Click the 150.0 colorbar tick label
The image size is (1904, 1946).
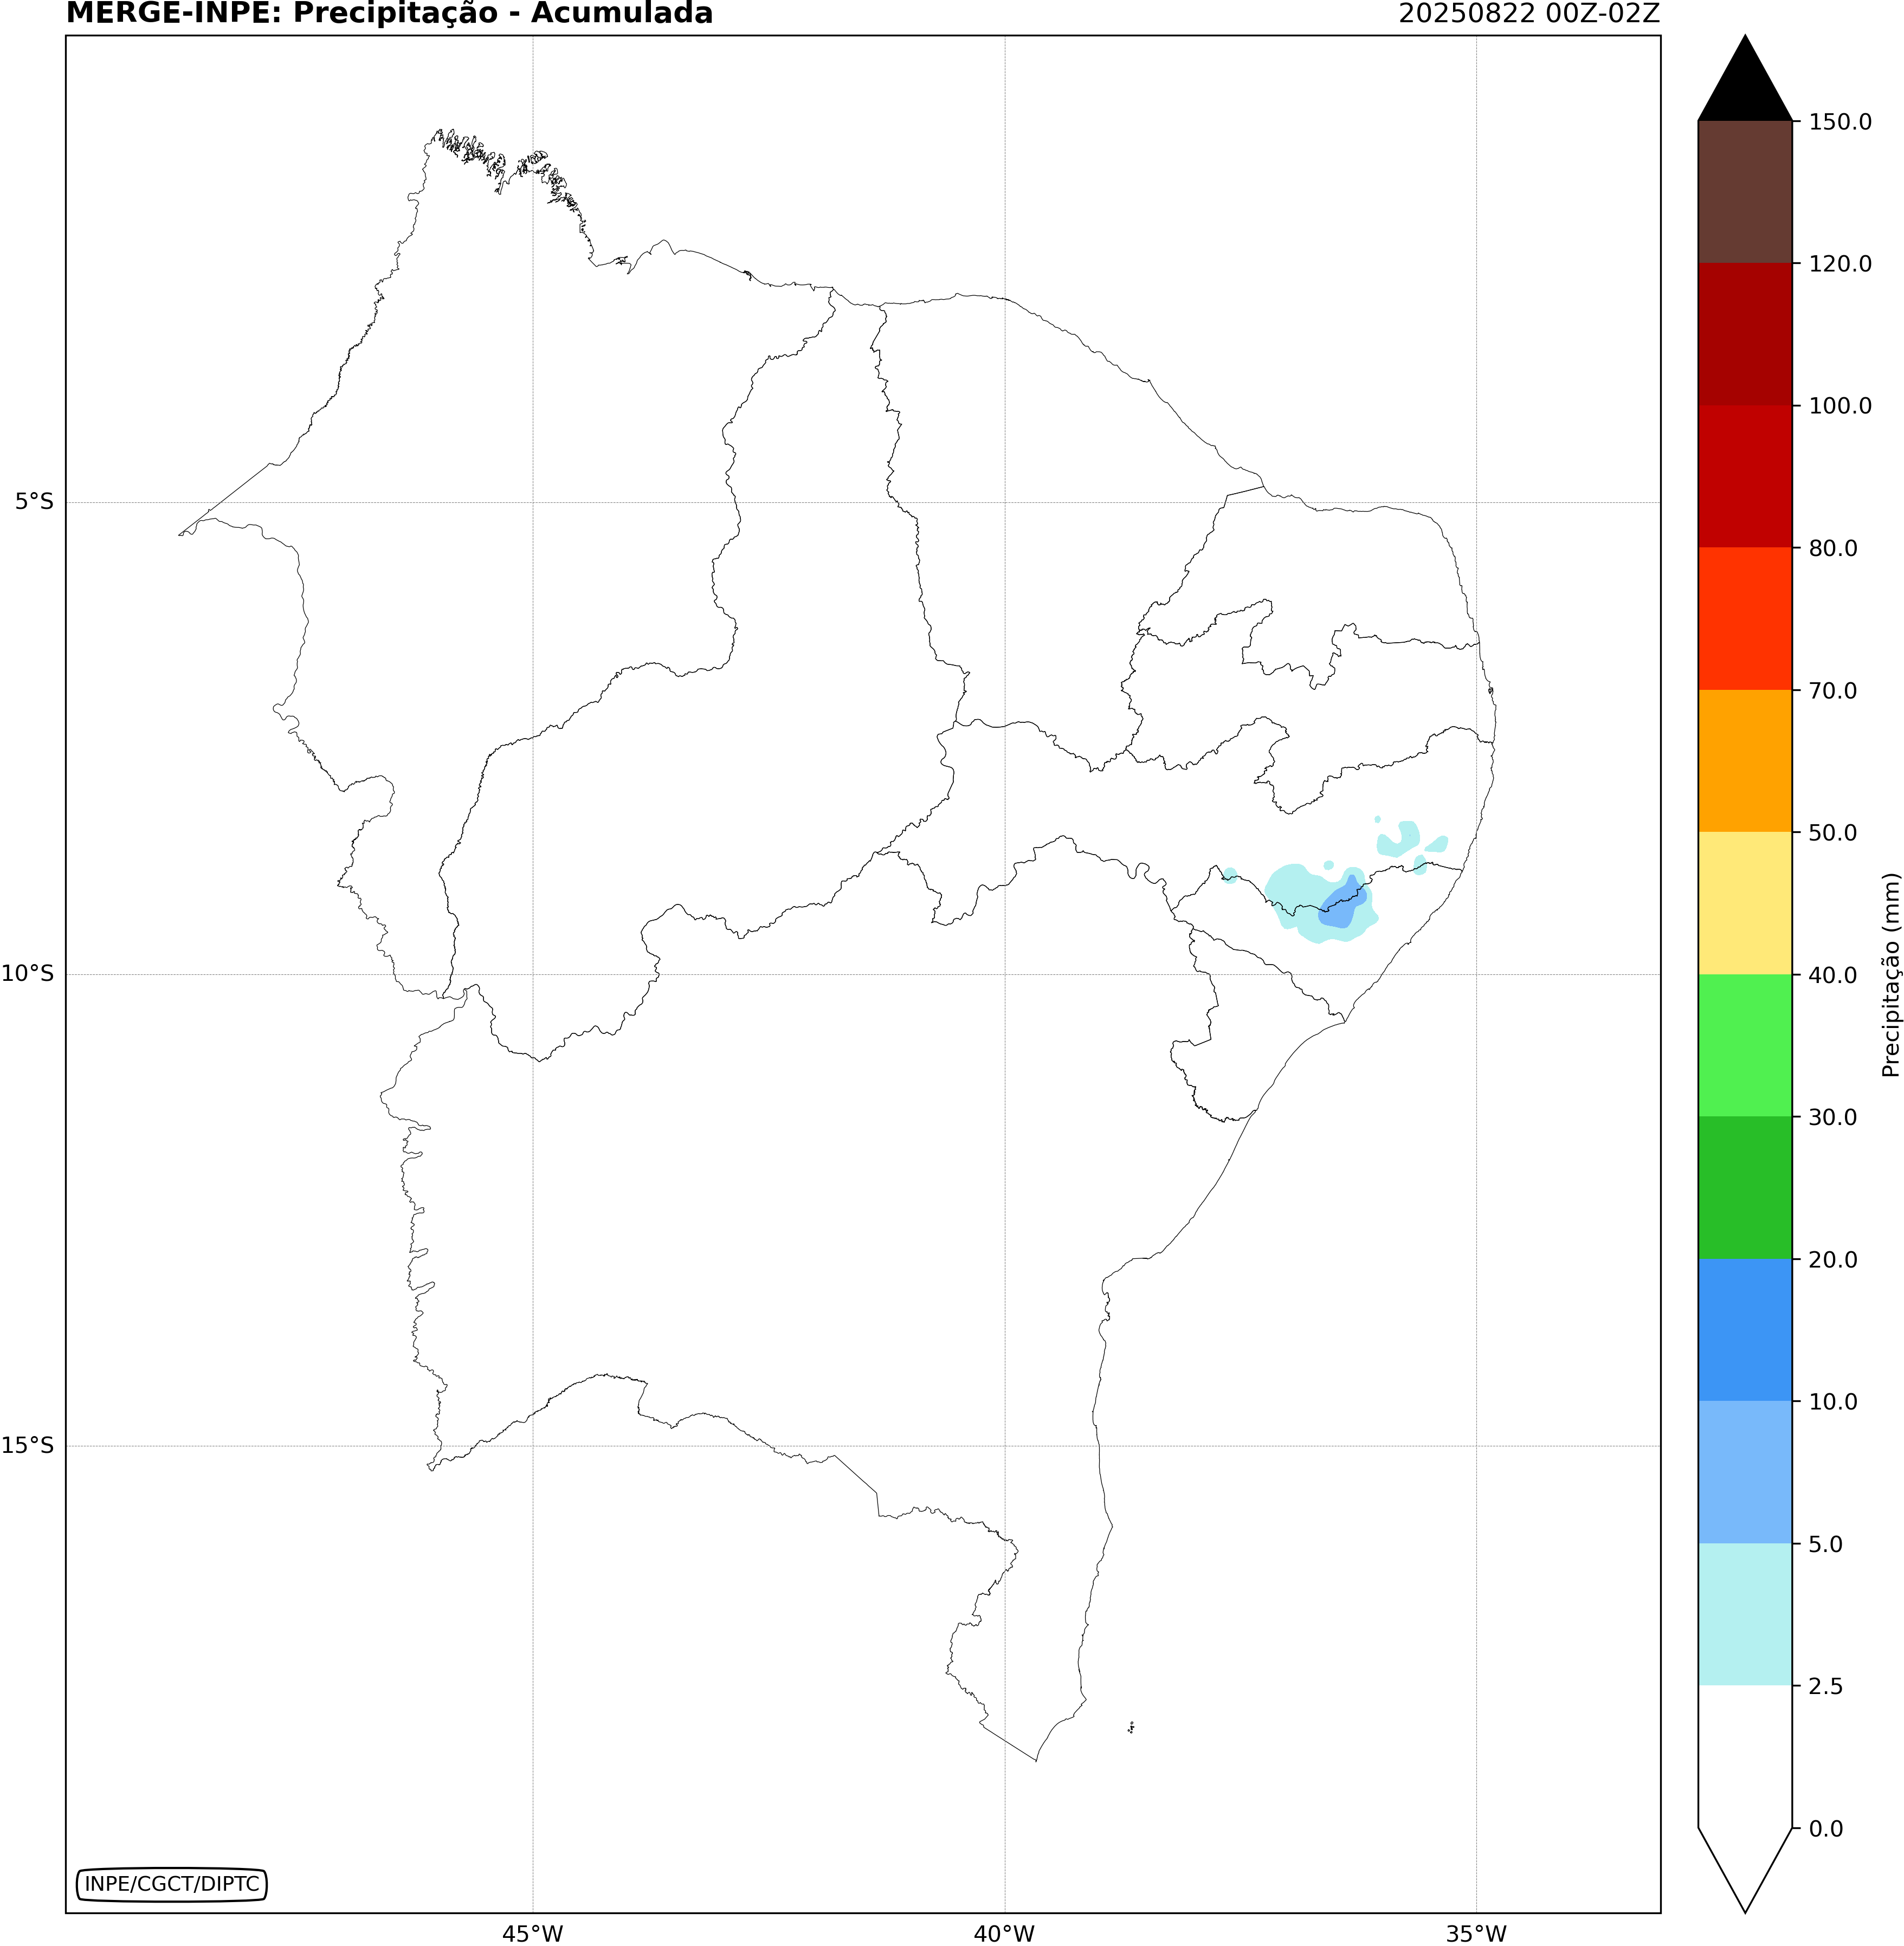[1840, 122]
